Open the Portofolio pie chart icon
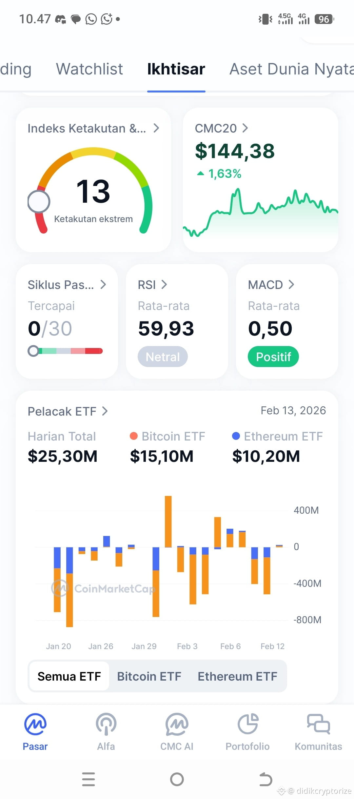The height and width of the screenshot is (799, 354). click(248, 724)
